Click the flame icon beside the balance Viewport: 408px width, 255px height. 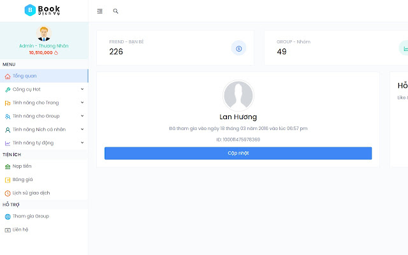(x=56, y=53)
